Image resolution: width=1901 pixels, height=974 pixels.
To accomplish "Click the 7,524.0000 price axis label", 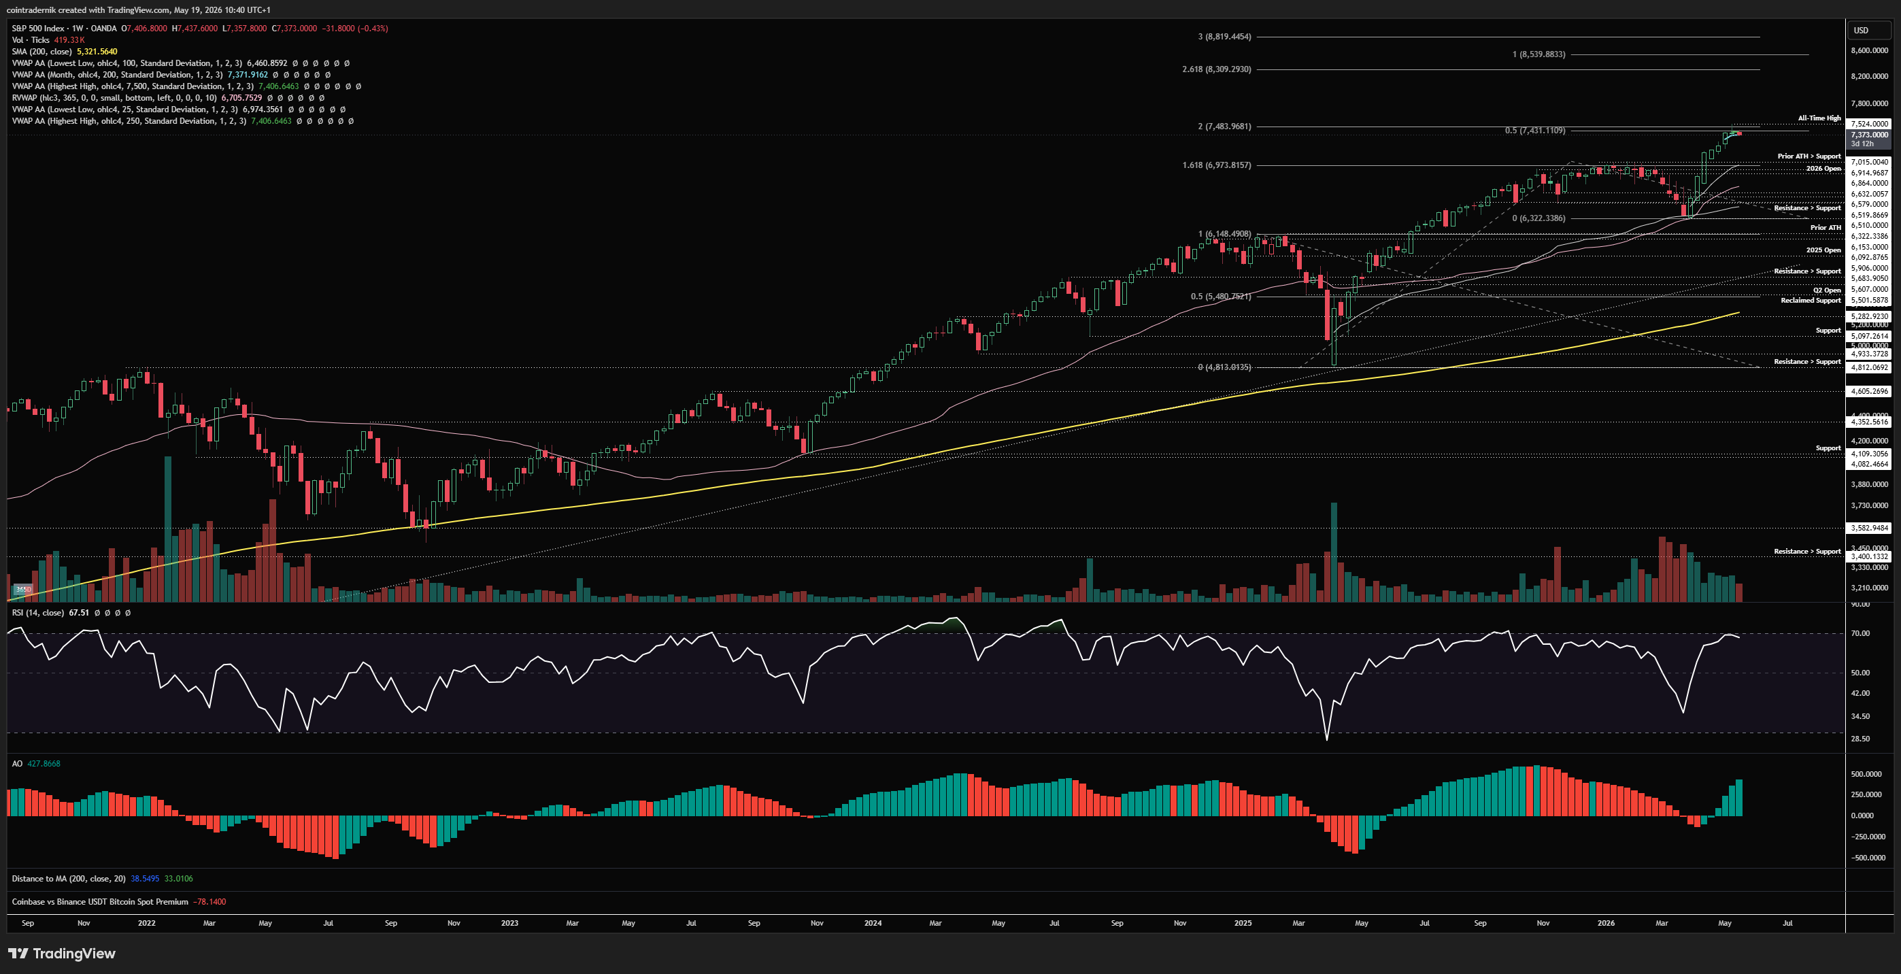I will coord(1869,124).
